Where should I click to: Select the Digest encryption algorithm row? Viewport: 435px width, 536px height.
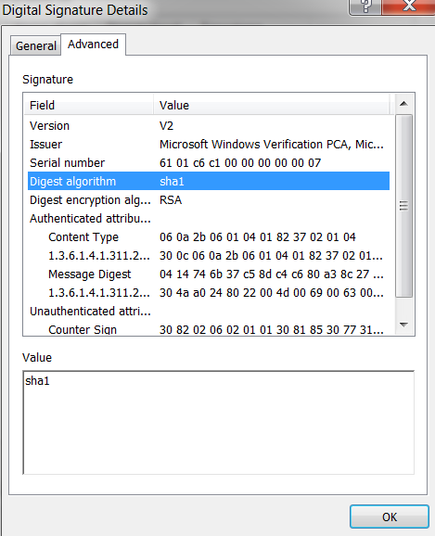(209, 200)
